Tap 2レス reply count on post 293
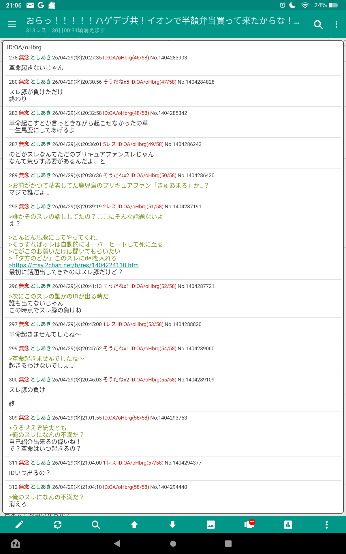 (109, 207)
